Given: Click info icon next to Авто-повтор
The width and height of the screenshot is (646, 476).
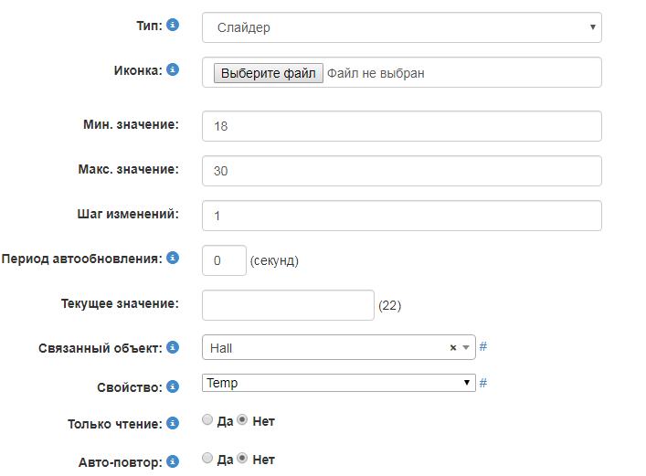Looking at the screenshot, I should [173, 460].
